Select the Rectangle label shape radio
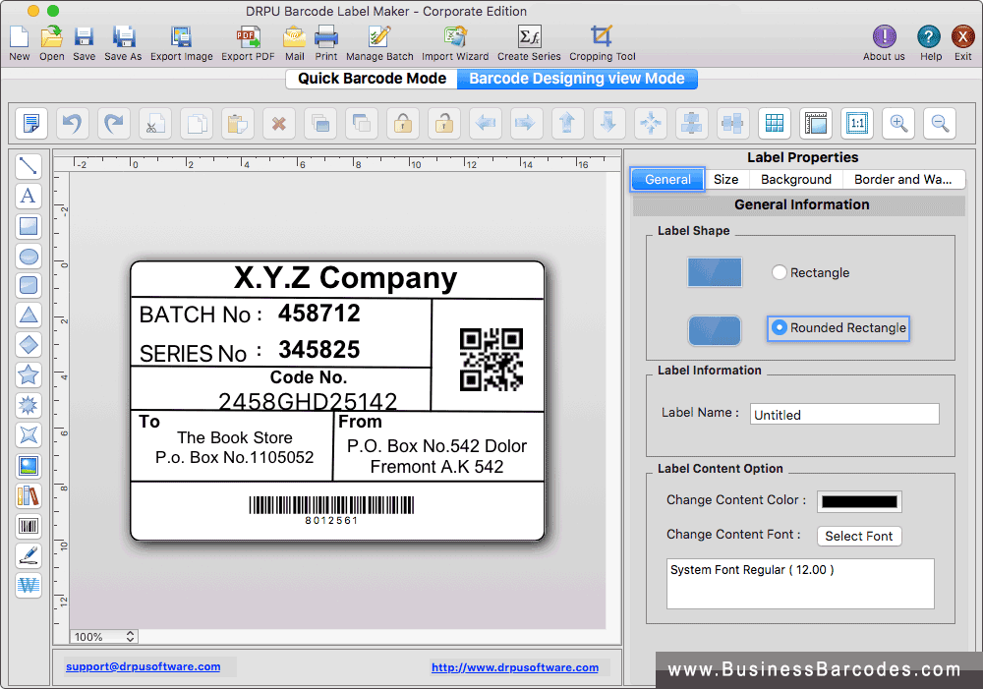 point(779,272)
